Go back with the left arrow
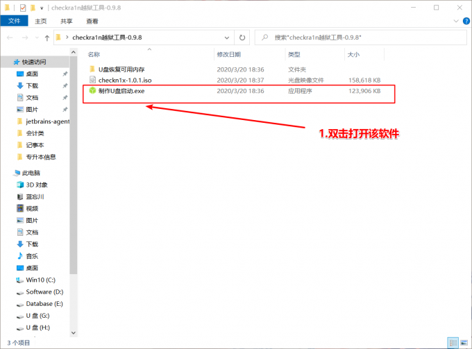472x349 pixels. pos(10,37)
